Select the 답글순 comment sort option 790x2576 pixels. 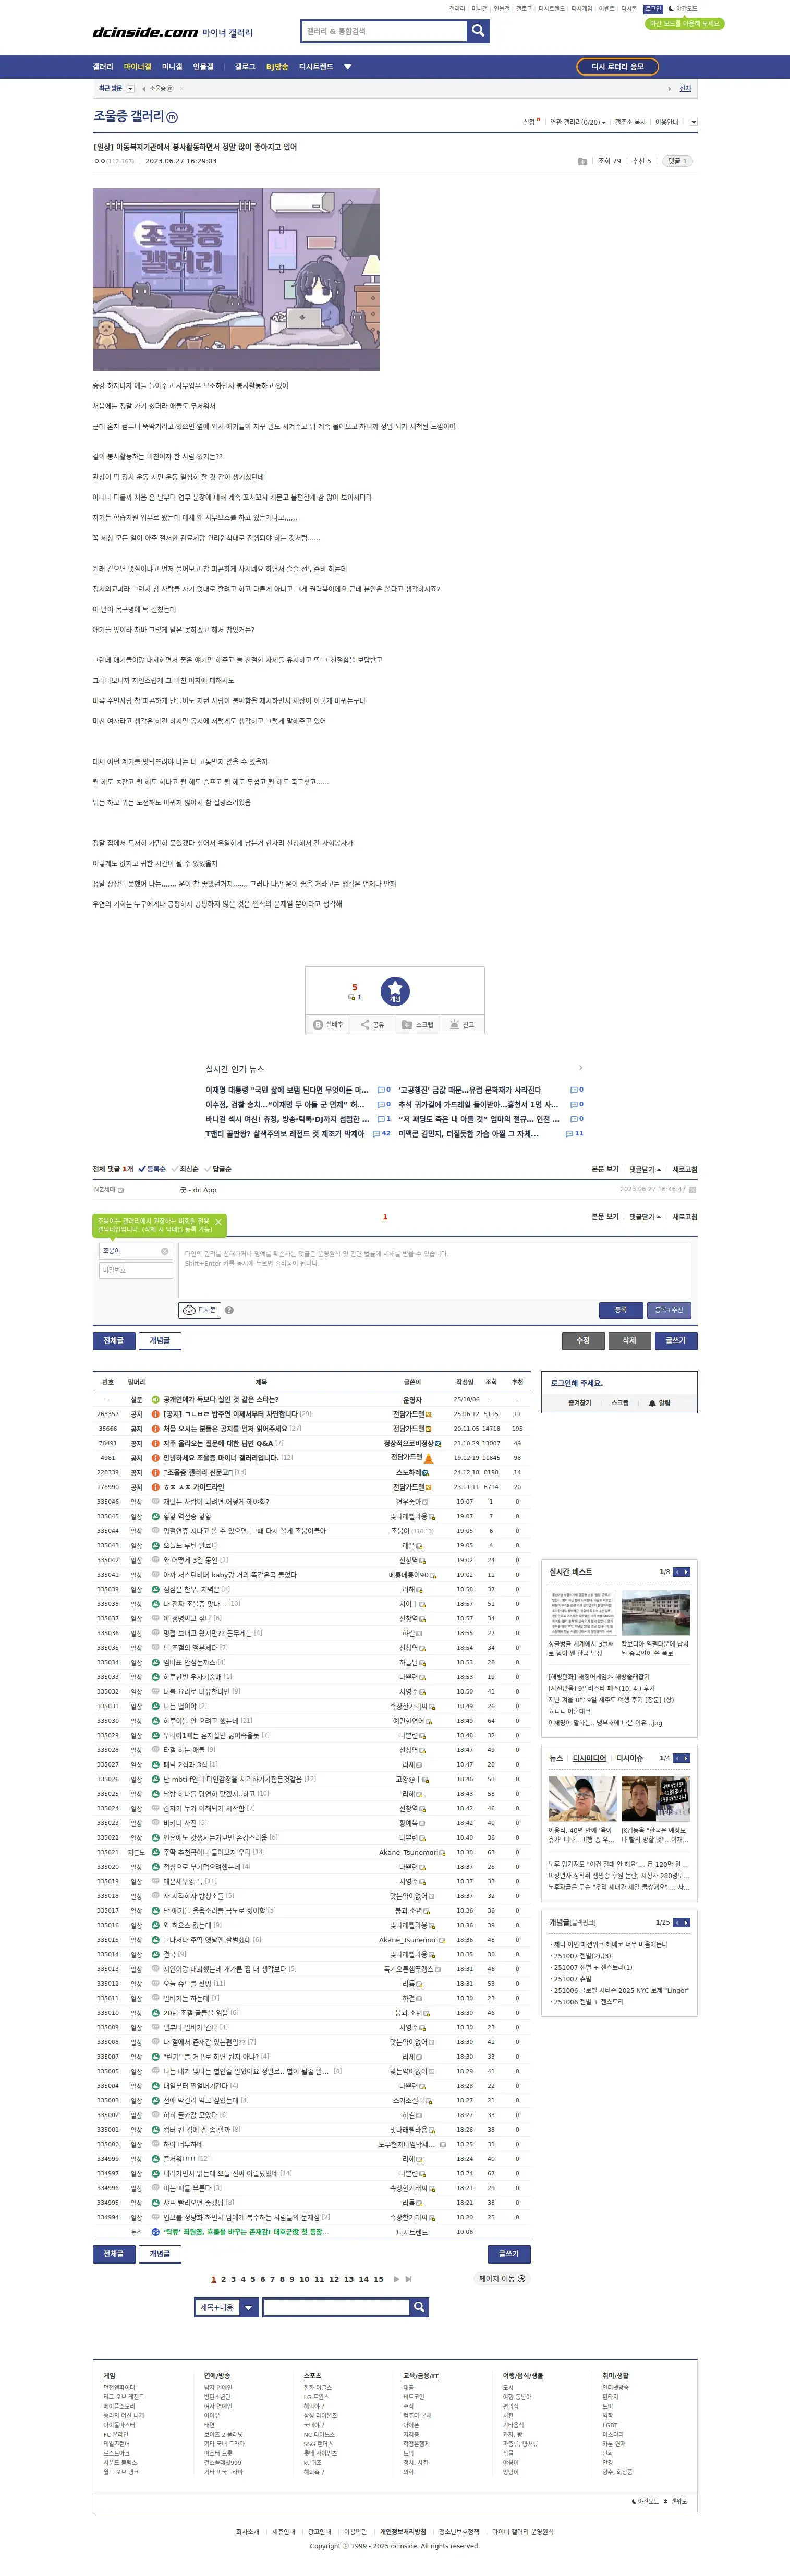coord(218,1169)
